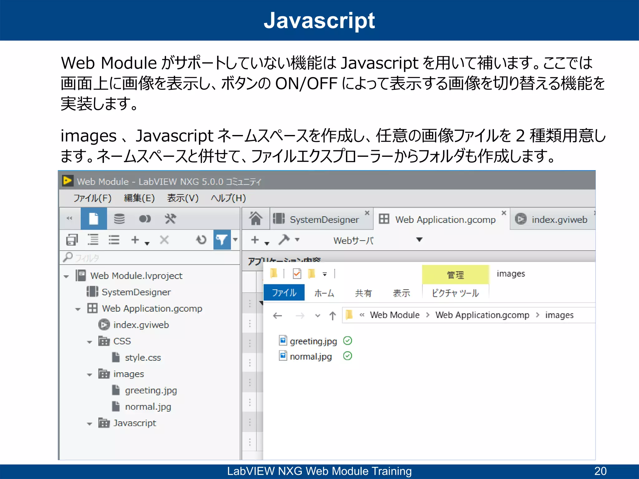Click the project filter search field
Viewport: 639px width, 479px height.
coord(150,258)
